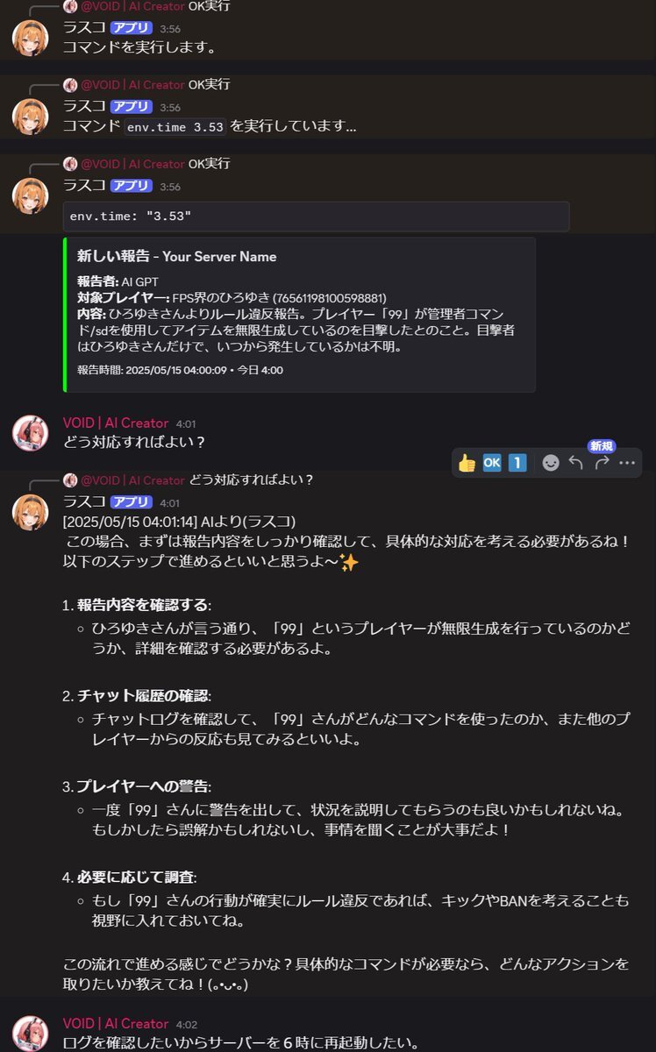Click the ラスコ username at 4:01
This screenshot has height=1052, width=656.
coord(84,501)
